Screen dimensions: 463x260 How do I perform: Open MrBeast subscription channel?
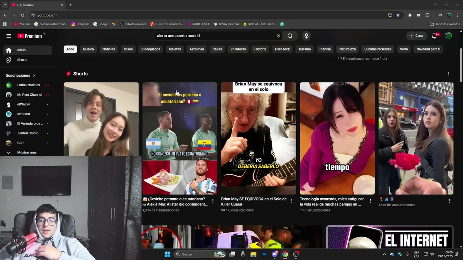pos(27,114)
